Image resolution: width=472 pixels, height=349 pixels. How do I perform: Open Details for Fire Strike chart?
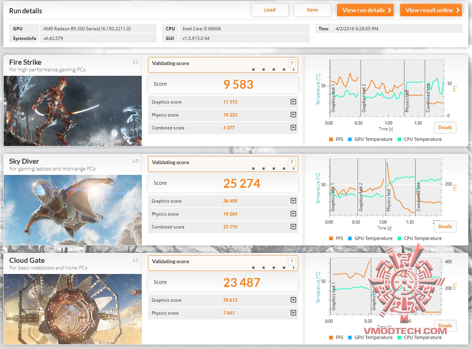point(445,128)
